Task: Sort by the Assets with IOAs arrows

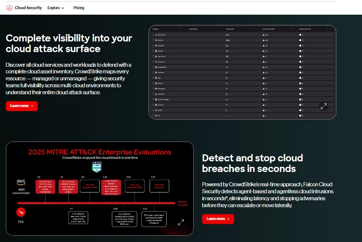Action: pyautogui.click(x=328, y=29)
